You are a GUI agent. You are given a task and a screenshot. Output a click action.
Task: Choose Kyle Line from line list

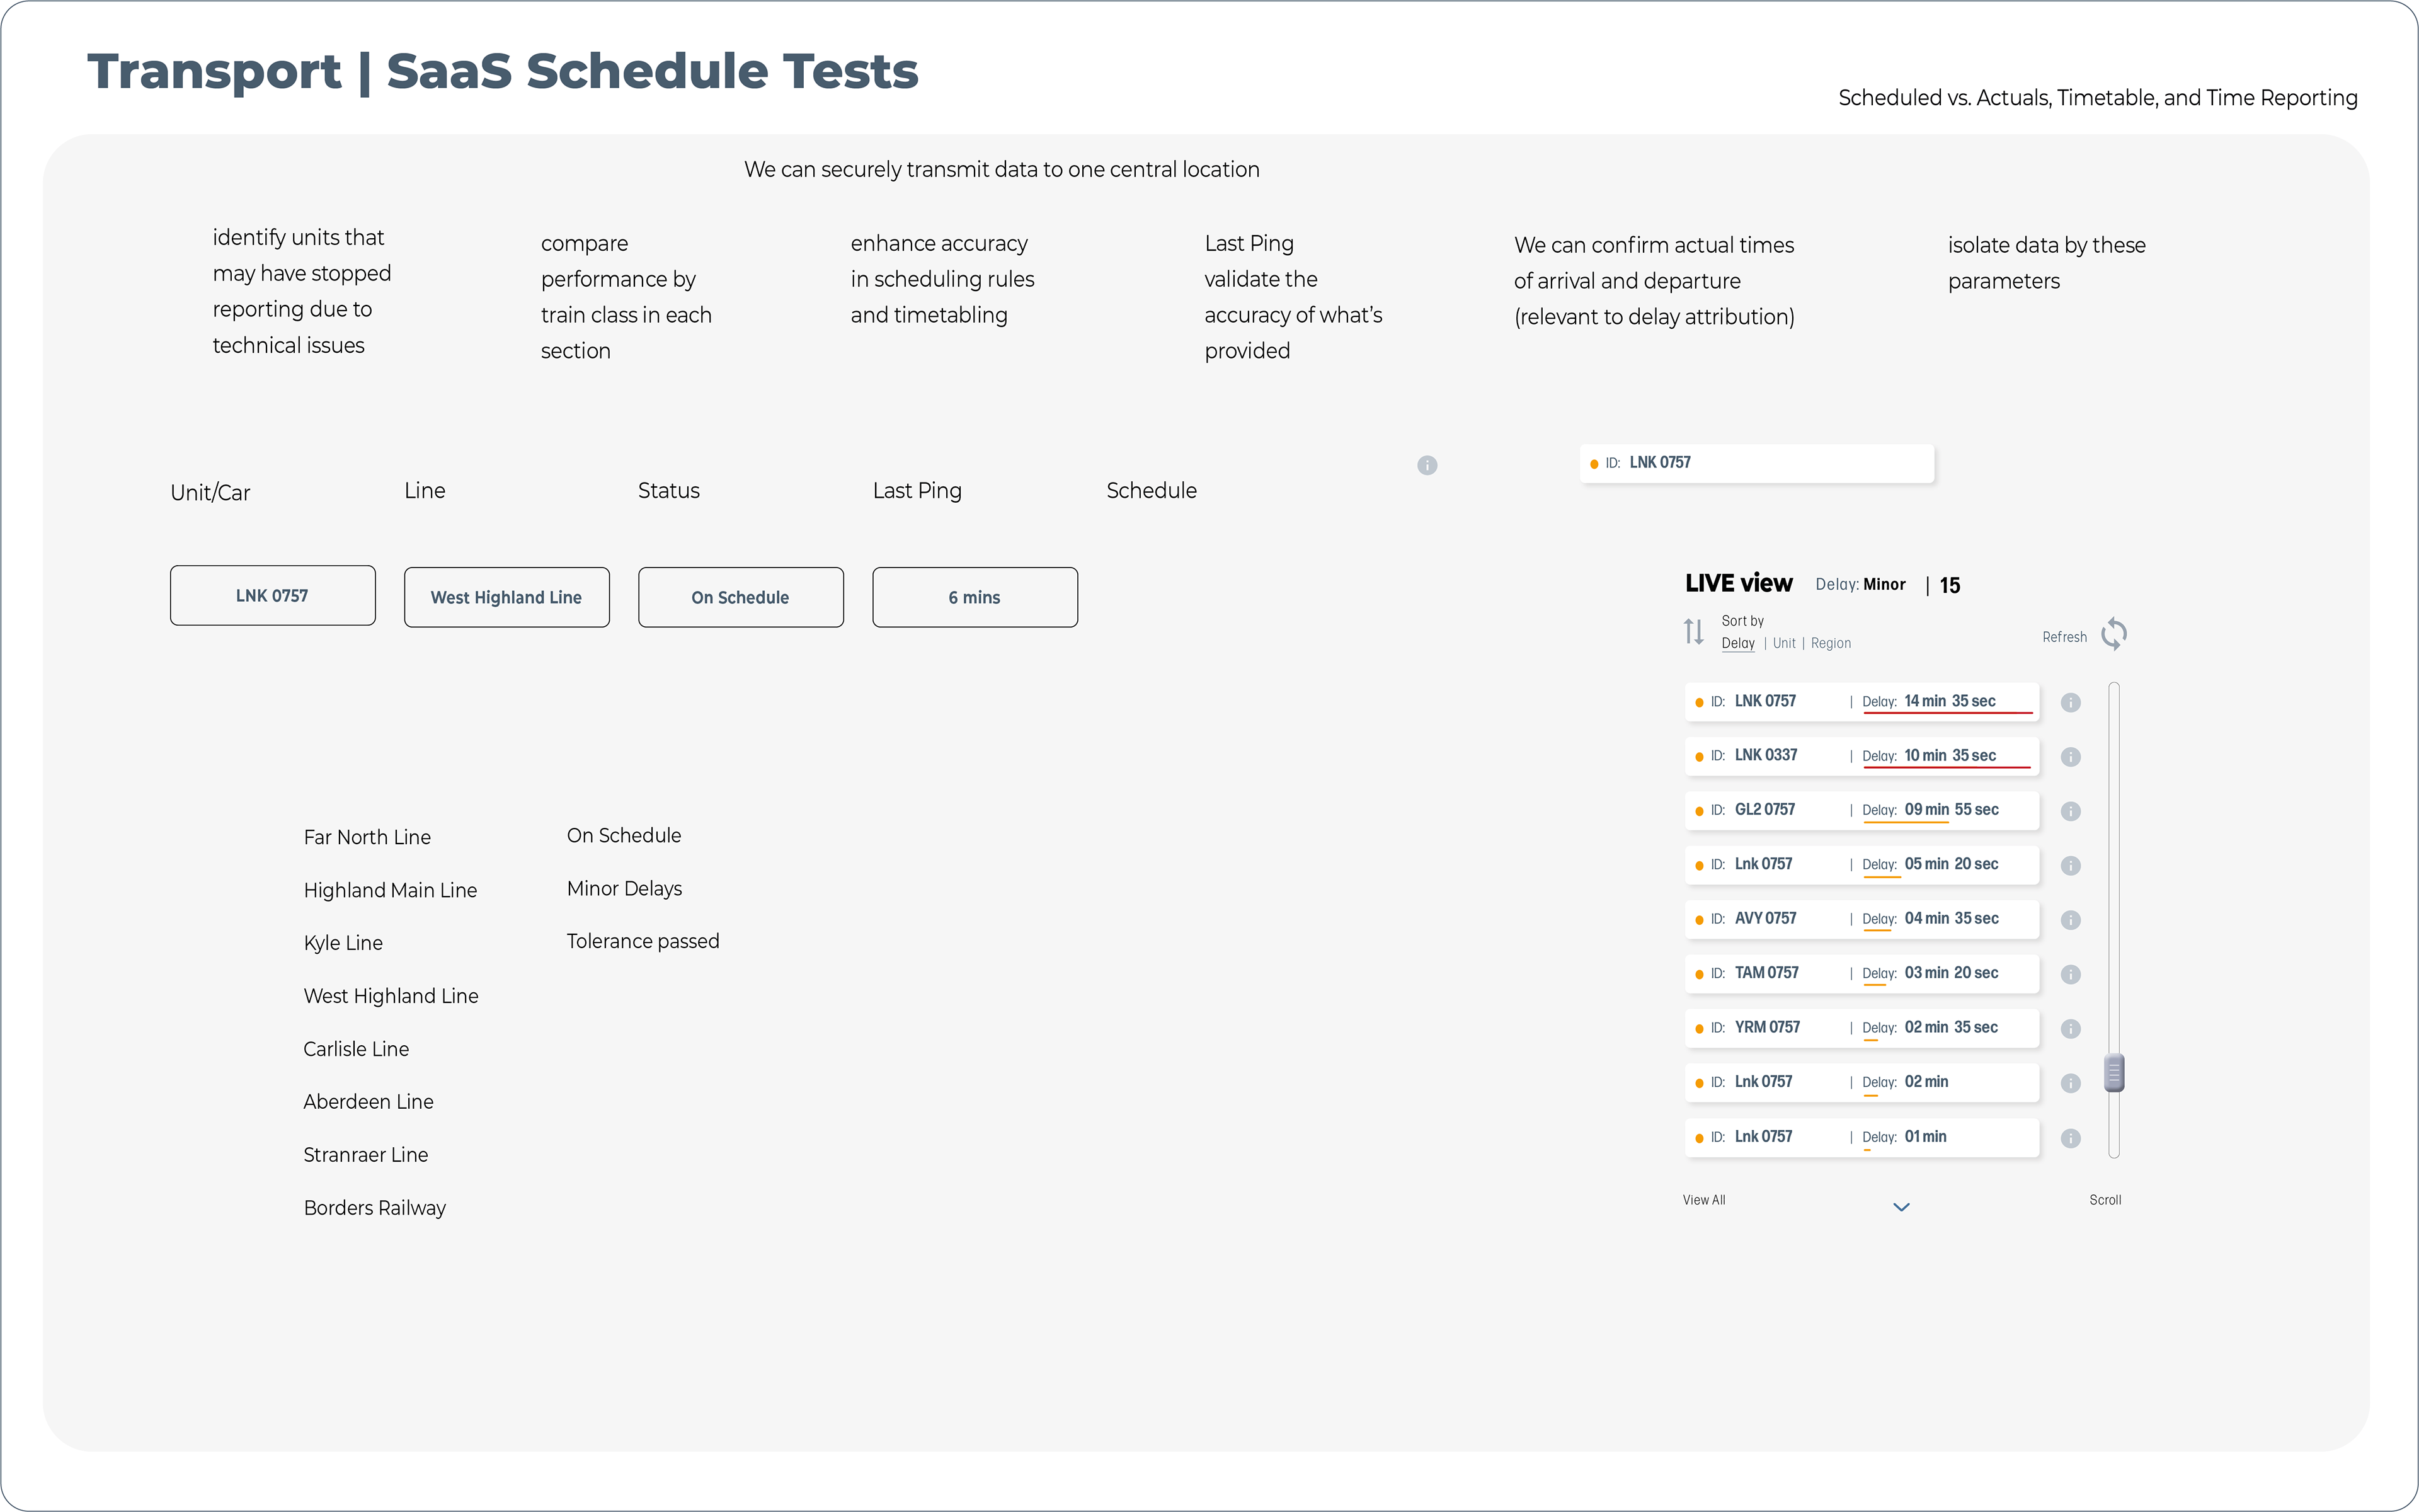click(x=343, y=943)
